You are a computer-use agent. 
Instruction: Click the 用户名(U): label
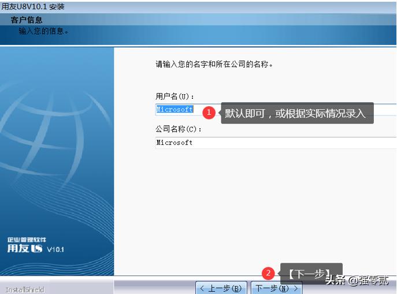175,96
